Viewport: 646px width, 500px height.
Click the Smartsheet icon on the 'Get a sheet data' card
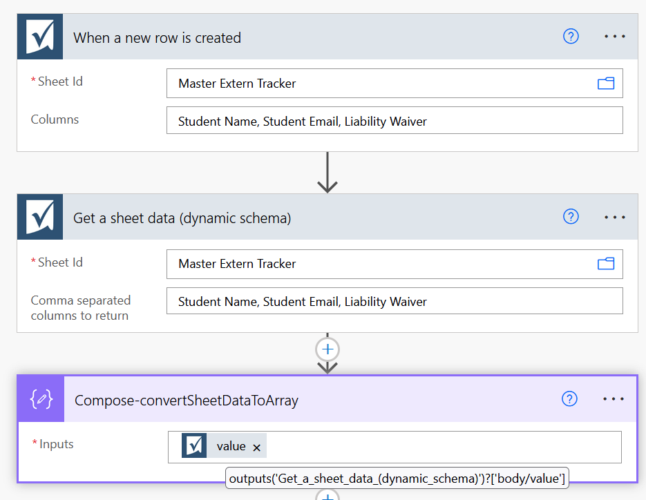pyautogui.click(x=40, y=218)
